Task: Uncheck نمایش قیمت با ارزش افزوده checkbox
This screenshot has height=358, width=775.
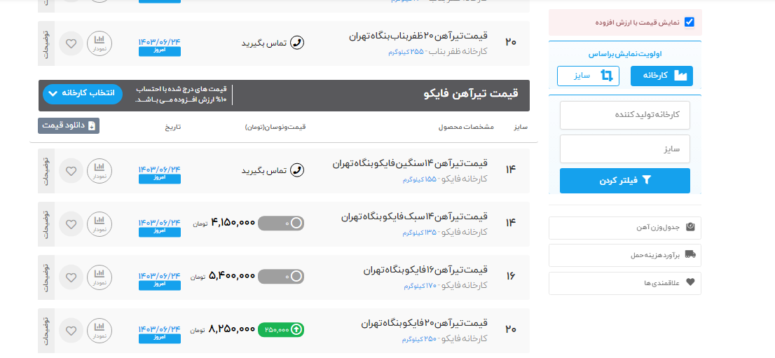Action: [x=689, y=22]
